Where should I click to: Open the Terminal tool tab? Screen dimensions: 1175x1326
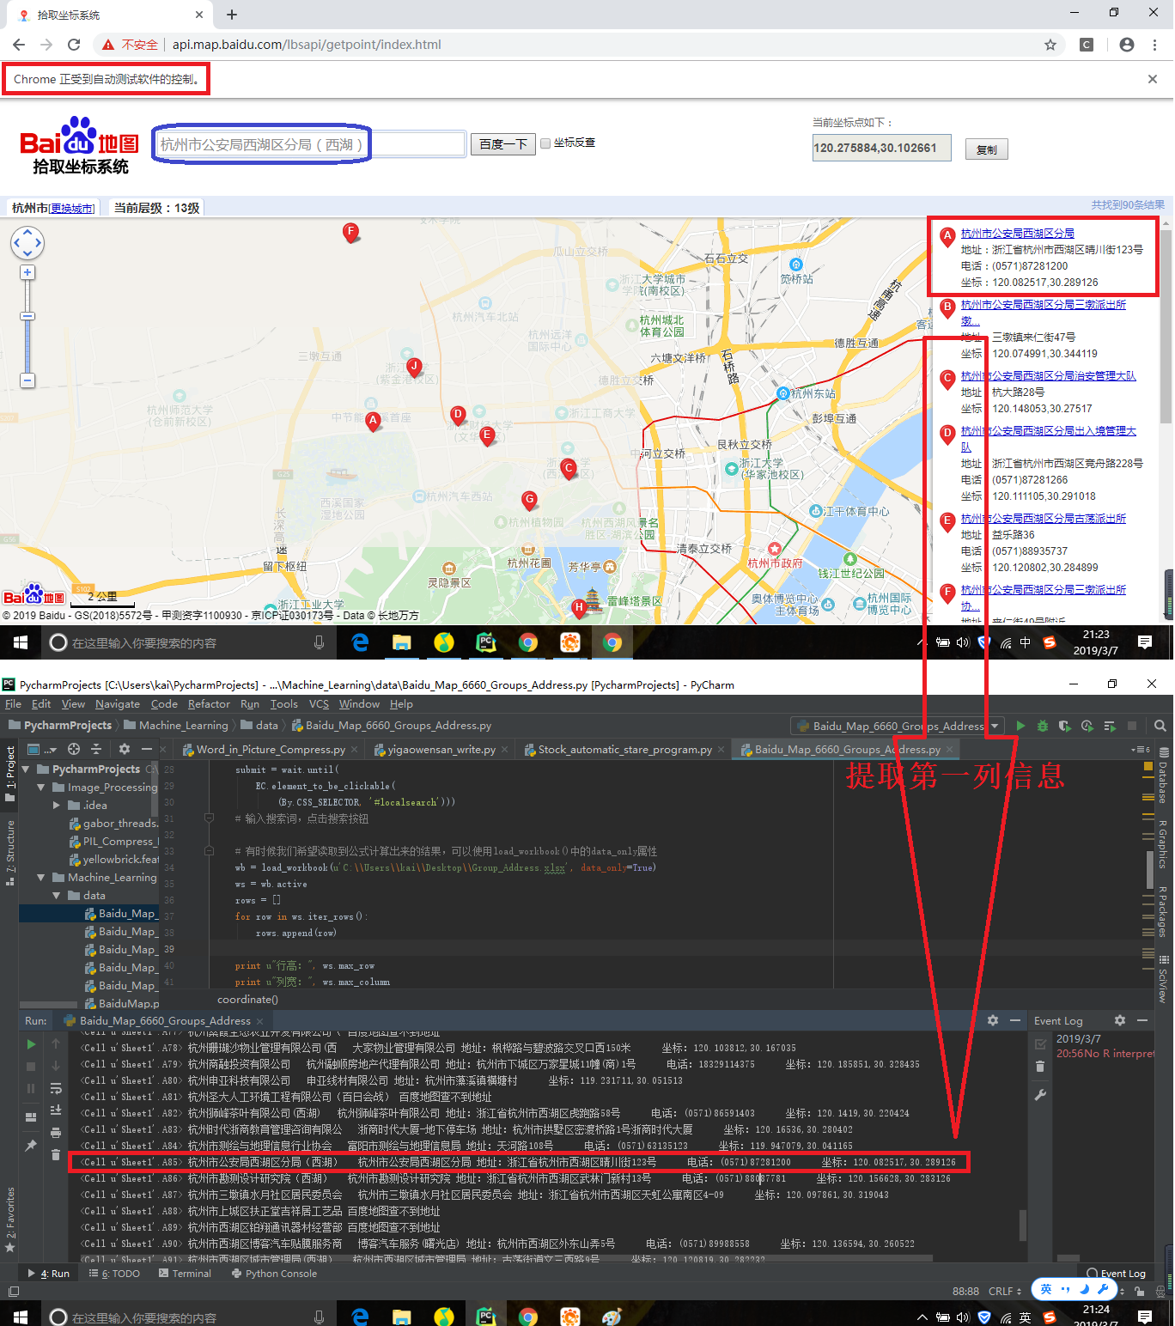[x=185, y=1274]
